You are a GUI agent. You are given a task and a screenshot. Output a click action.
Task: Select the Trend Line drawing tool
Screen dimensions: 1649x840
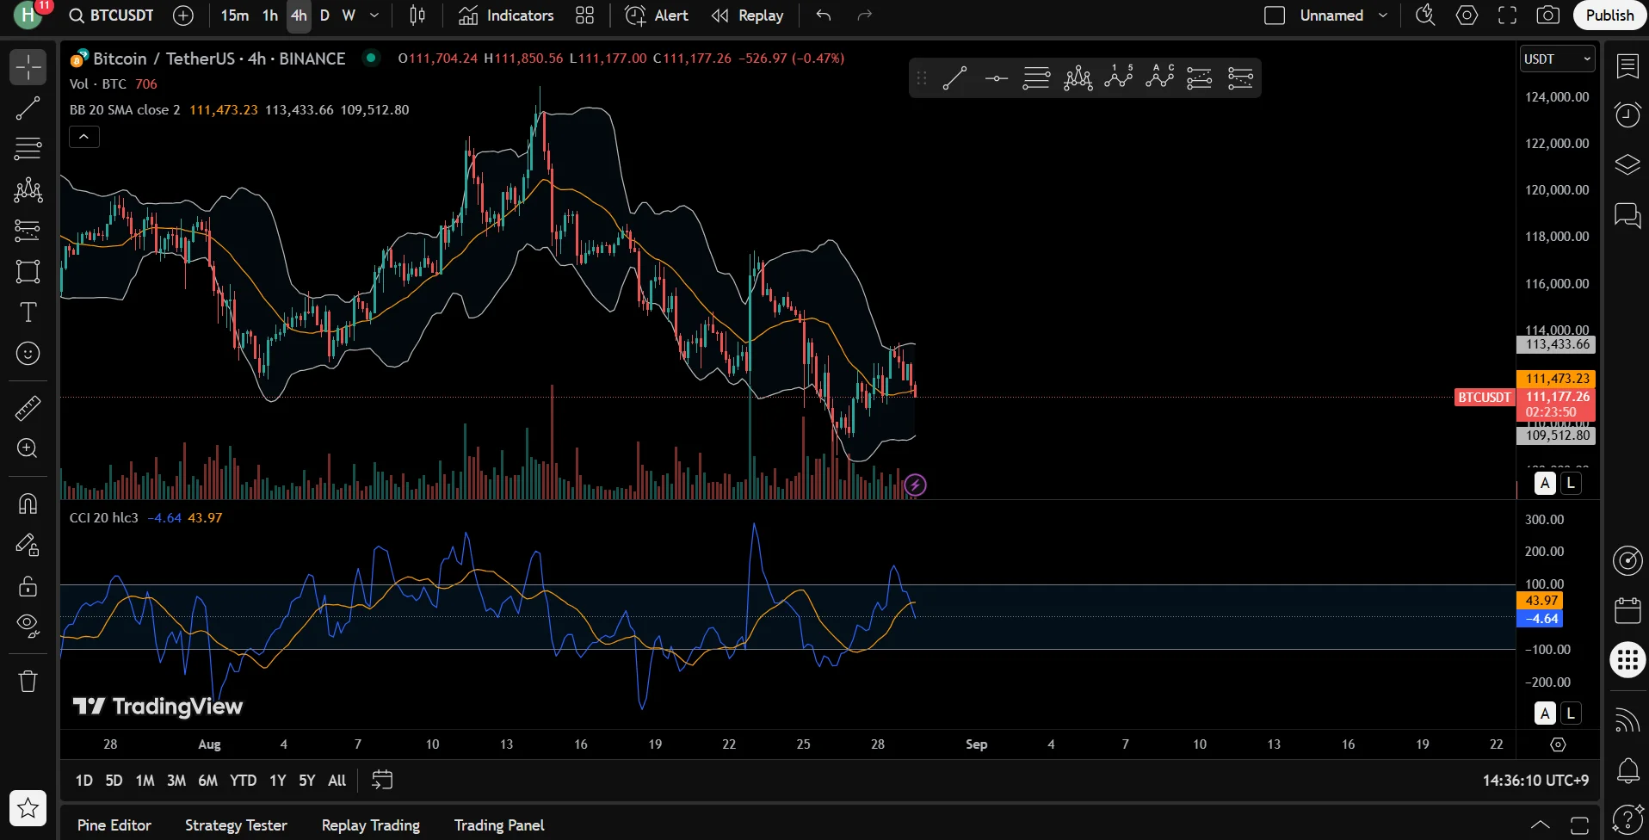pos(28,108)
